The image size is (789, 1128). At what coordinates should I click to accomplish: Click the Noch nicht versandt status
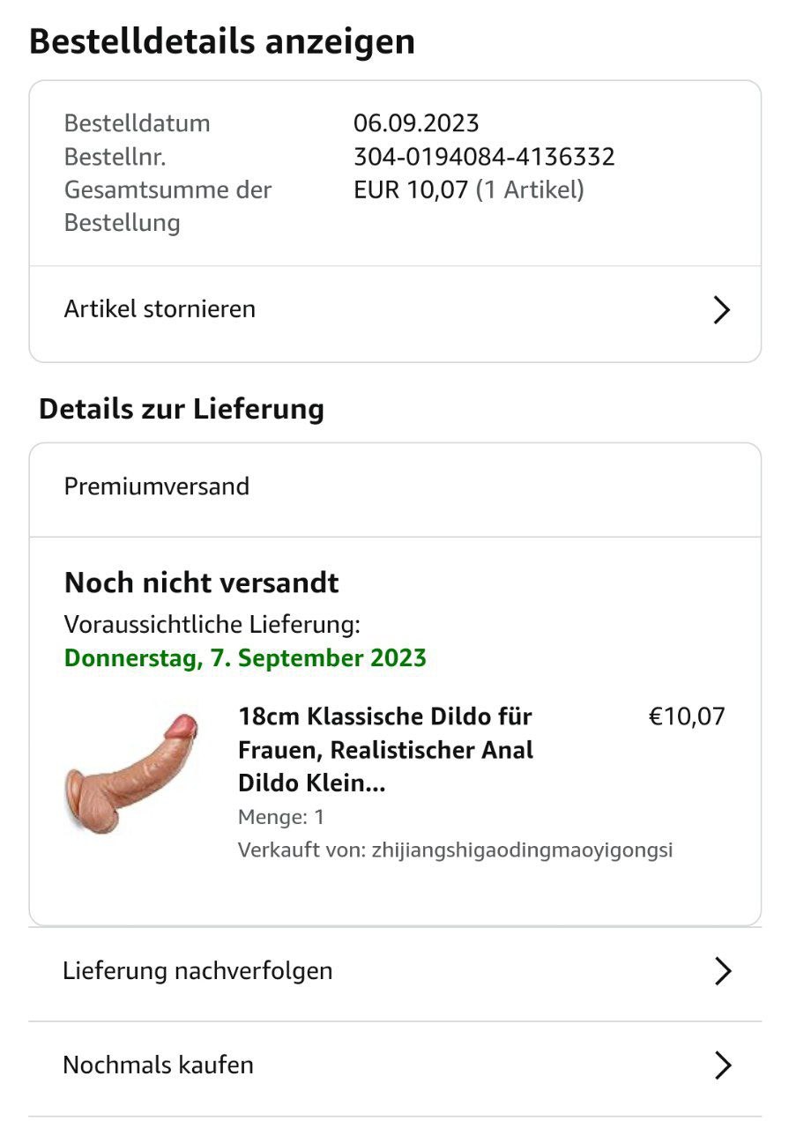201,583
